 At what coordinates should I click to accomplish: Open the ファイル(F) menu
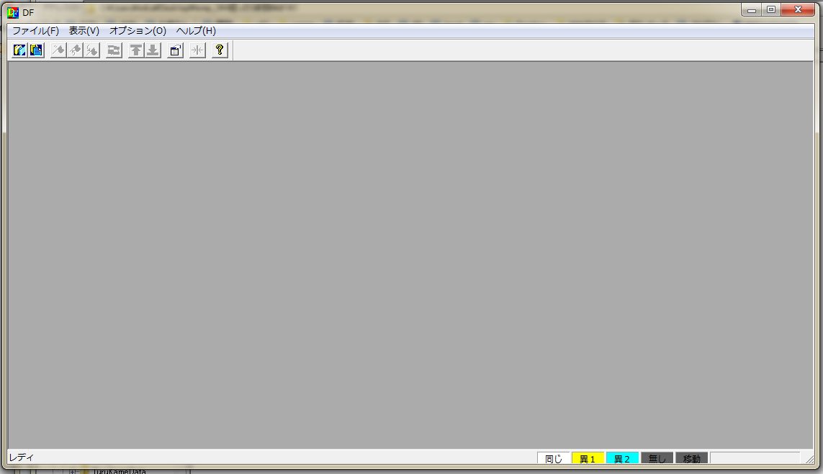coord(34,31)
